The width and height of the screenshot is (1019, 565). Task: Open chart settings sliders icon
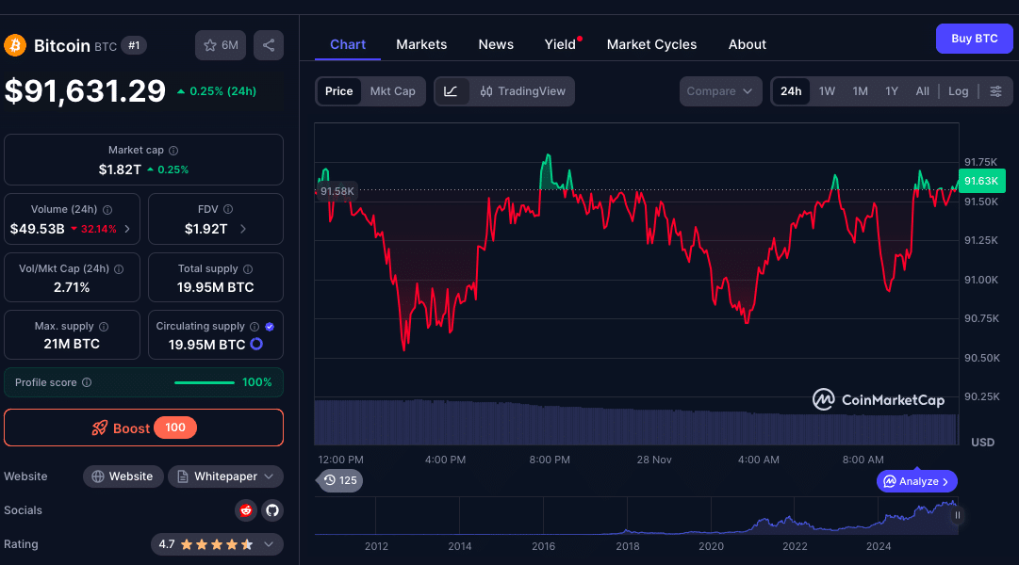(995, 91)
